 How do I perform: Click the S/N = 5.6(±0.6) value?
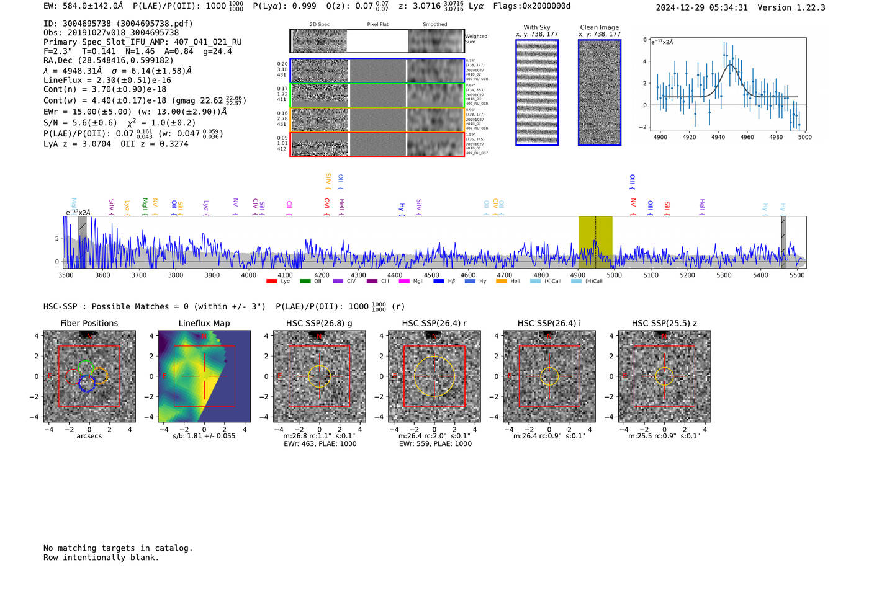click(80, 123)
